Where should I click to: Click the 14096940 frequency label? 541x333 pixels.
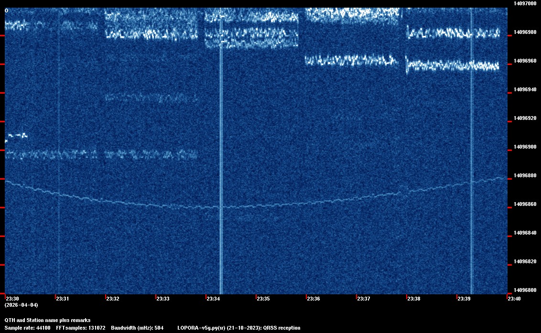coord(525,89)
